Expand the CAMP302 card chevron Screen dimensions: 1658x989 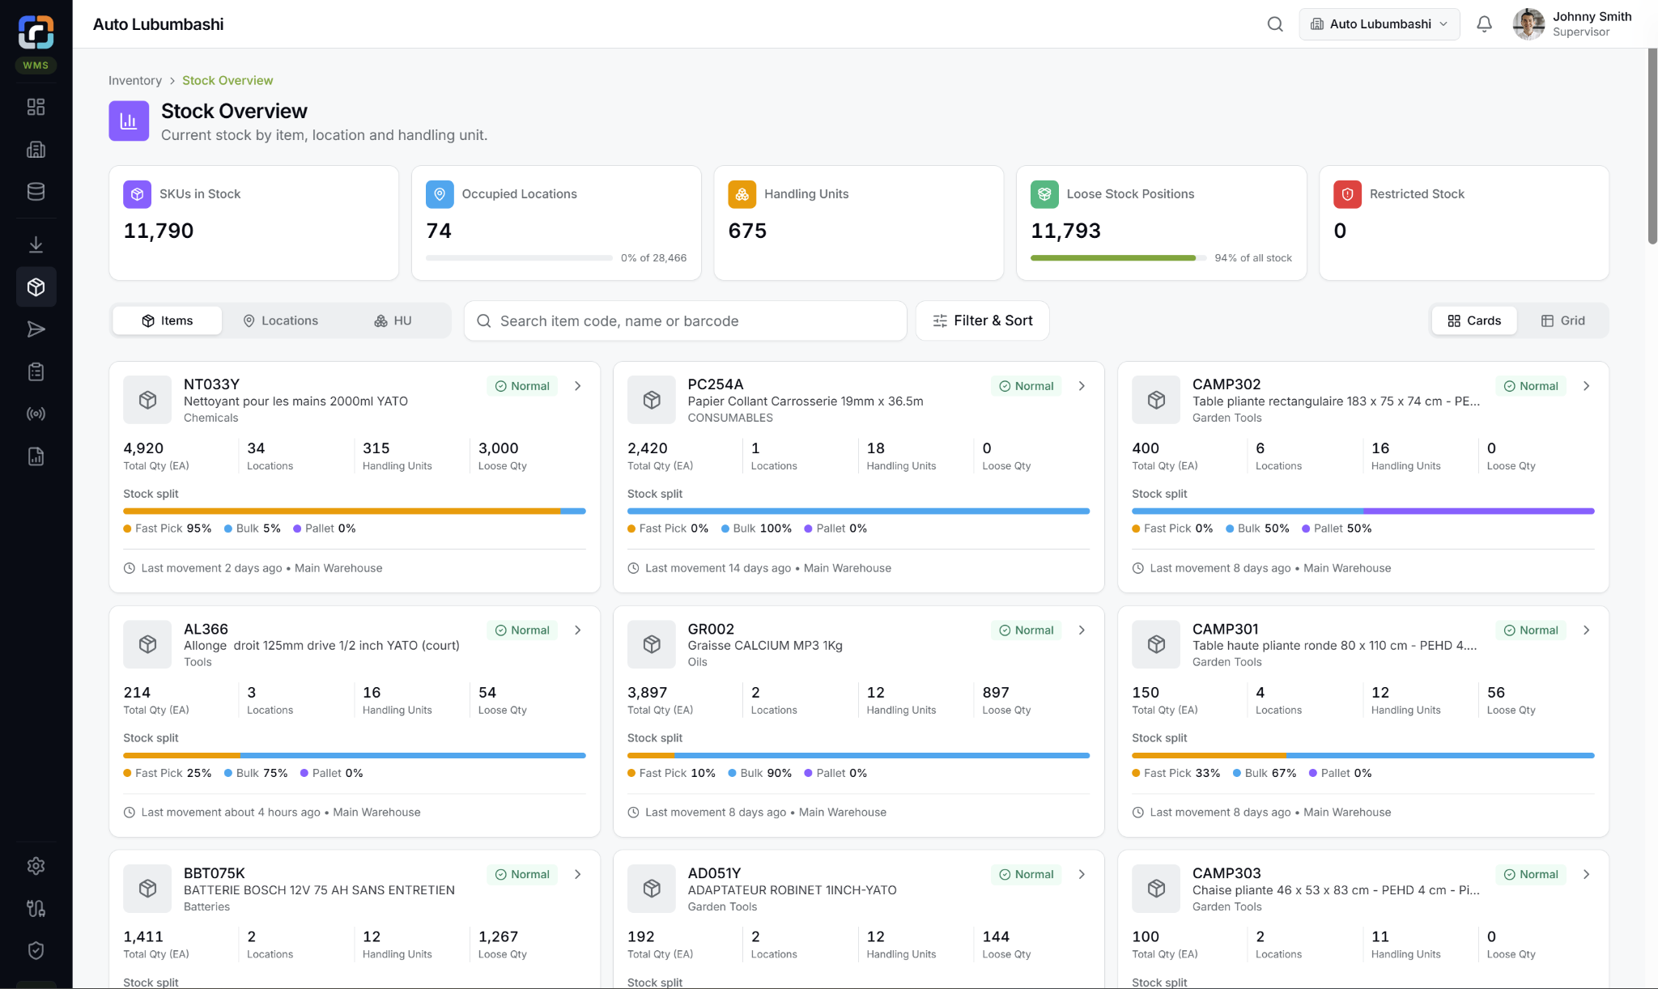click(x=1586, y=386)
